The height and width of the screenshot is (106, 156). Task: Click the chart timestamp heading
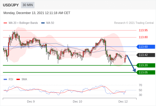pos(37,13)
